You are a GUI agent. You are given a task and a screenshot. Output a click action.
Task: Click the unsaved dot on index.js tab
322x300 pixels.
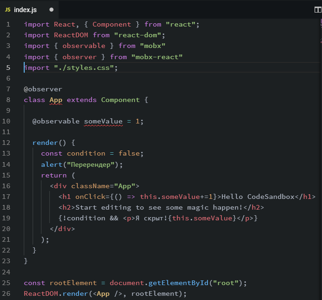click(x=51, y=10)
